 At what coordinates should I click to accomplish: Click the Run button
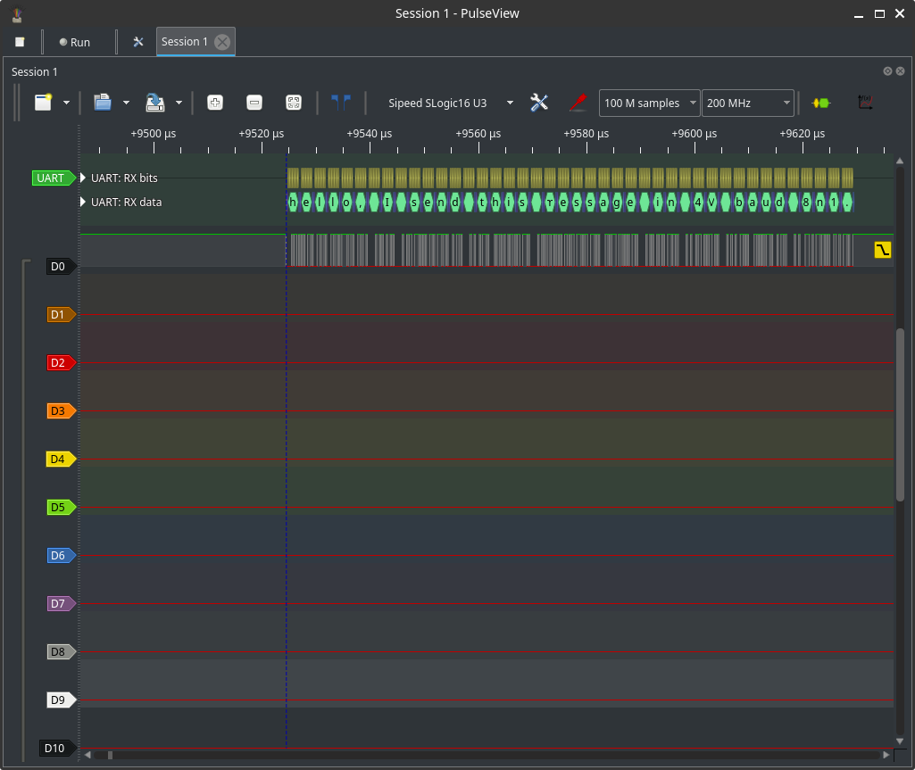[75, 42]
